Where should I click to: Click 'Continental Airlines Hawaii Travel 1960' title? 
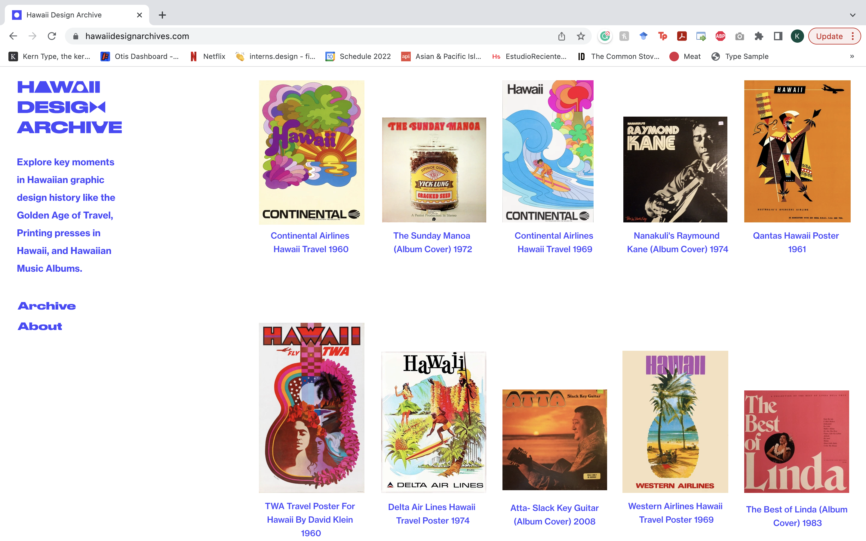[x=310, y=242]
